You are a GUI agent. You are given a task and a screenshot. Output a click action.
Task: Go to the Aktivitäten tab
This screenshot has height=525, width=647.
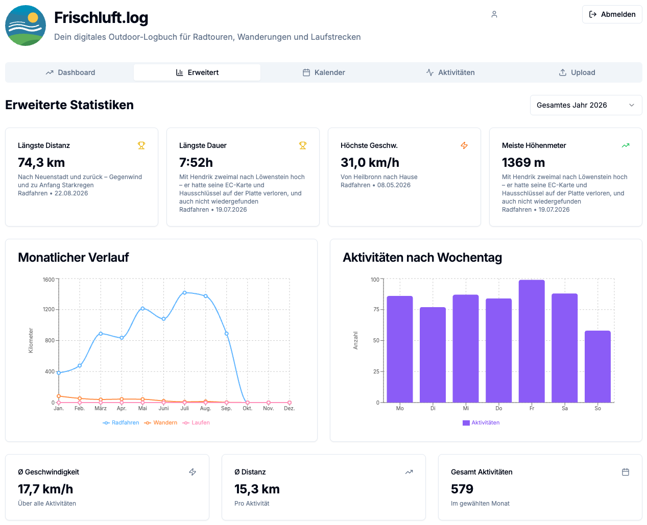coord(450,72)
